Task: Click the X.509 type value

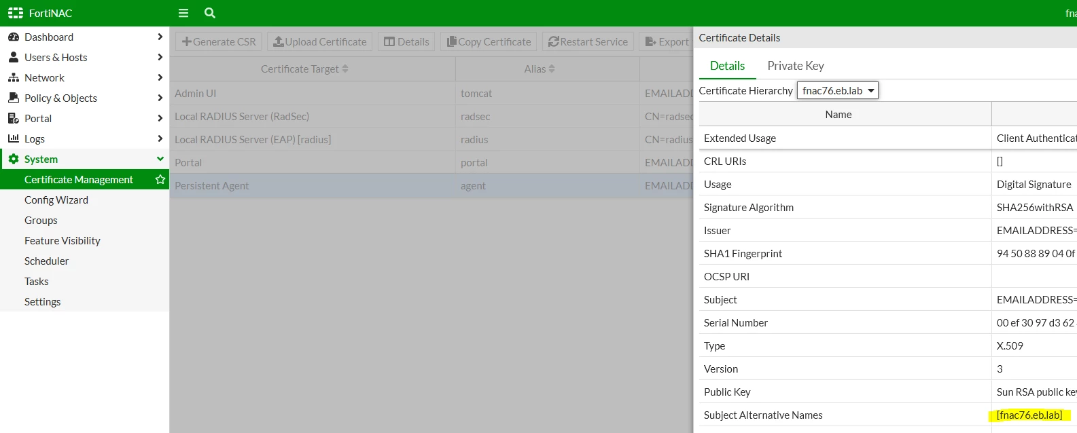Action: (1010, 345)
